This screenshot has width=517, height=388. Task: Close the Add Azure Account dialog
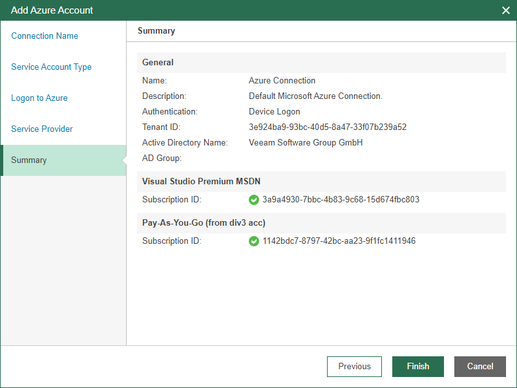pyautogui.click(x=506, y=10)
